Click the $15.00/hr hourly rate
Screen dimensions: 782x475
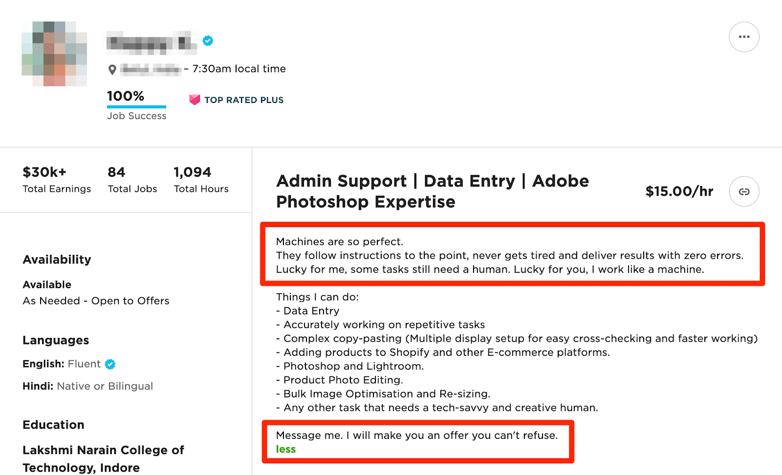click(679, 191)
